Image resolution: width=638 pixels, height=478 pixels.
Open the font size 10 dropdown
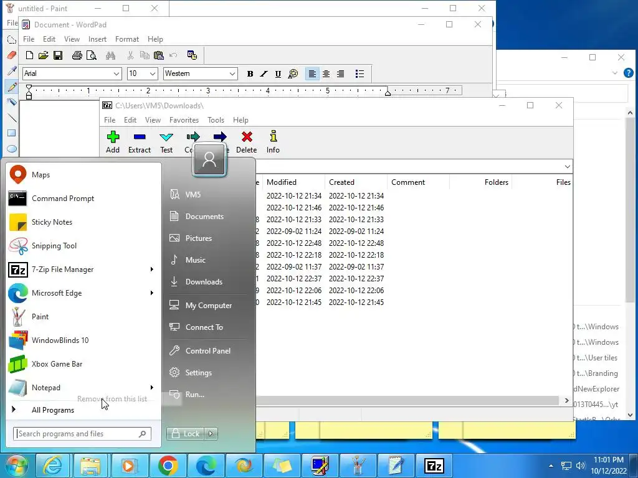153,73
